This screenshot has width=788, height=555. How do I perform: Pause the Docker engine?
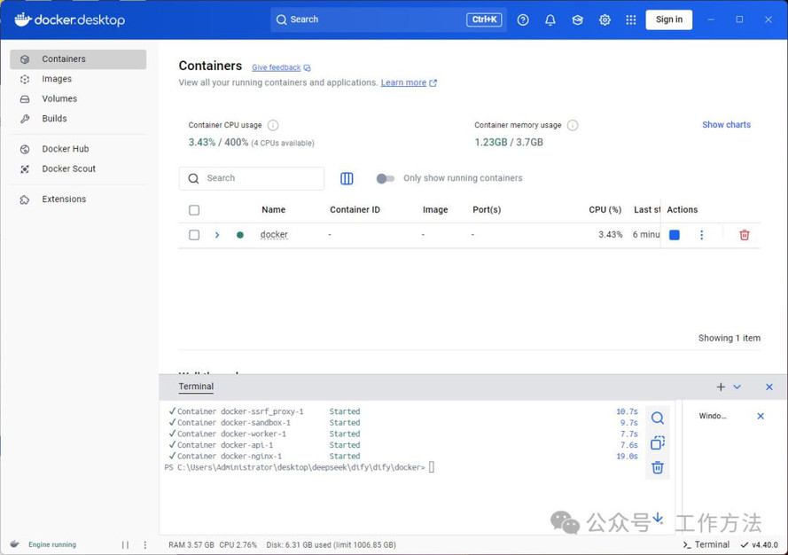[125, 545]
